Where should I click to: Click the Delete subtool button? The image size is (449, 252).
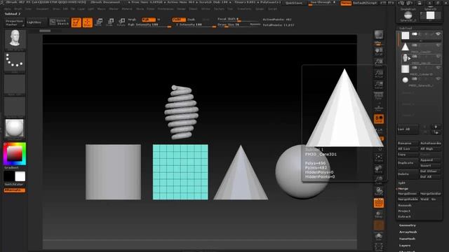(x=408, y=174)
